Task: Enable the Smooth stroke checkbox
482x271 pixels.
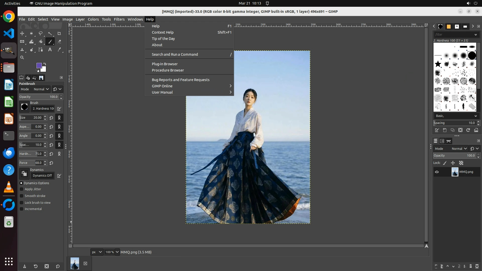Action: pos(22,196)
